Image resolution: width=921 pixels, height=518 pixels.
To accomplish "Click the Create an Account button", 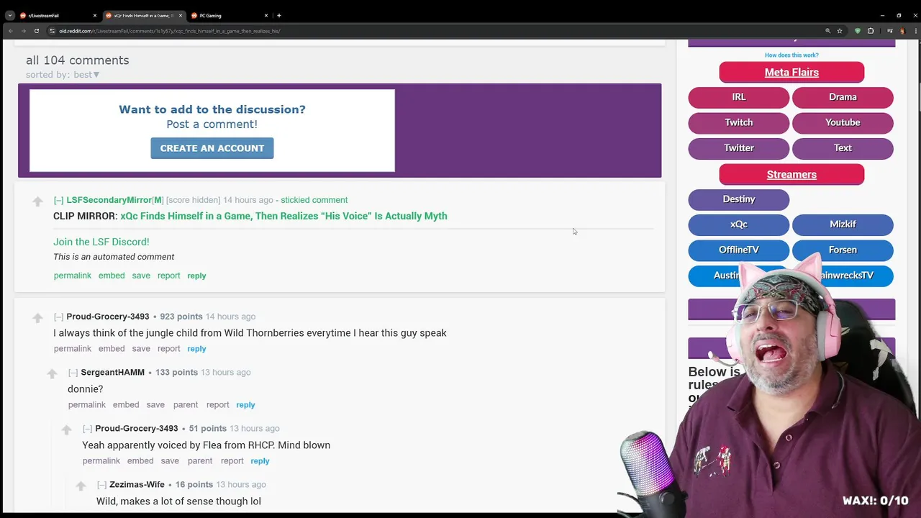I will tap(212, 148).
